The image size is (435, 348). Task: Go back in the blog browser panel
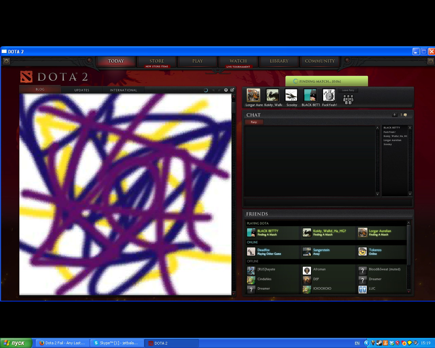tap(213, 90)
